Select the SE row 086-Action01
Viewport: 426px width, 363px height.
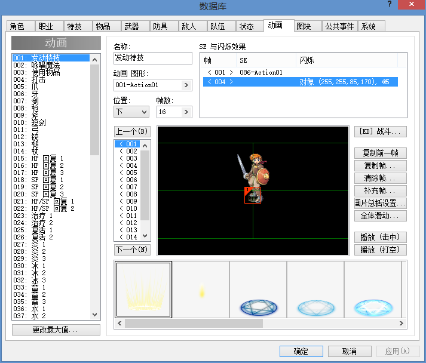point(300,72)
